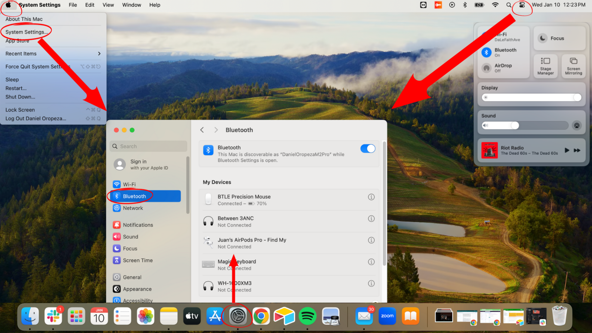Open System Settings gear in the Dock
592x333 pixels.
point(238,316)
